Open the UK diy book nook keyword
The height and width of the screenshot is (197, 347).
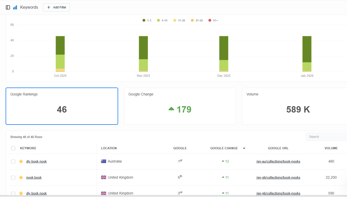click(36, 193)
